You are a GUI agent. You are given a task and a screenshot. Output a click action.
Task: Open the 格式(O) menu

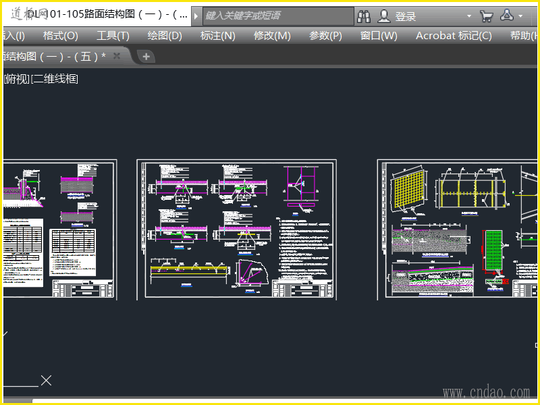point(61,36)
